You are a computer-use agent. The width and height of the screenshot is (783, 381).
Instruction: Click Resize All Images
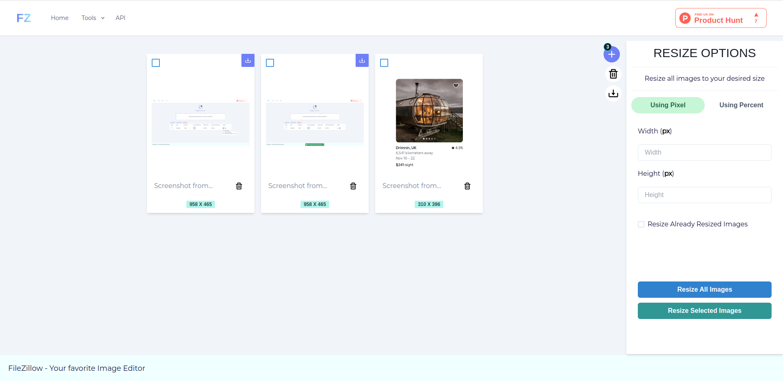(704, 290)
